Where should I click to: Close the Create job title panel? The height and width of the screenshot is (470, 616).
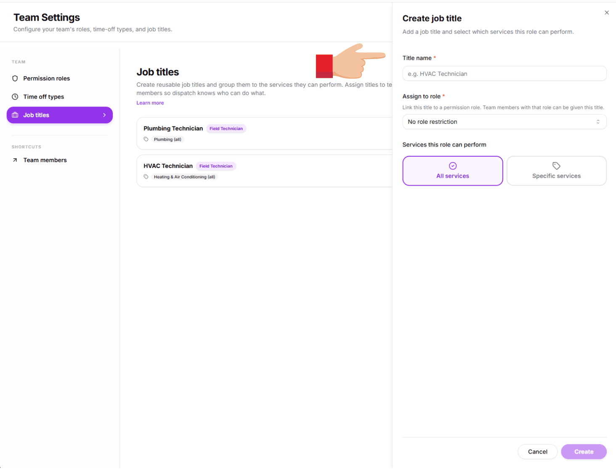click(x=606, y=13)
